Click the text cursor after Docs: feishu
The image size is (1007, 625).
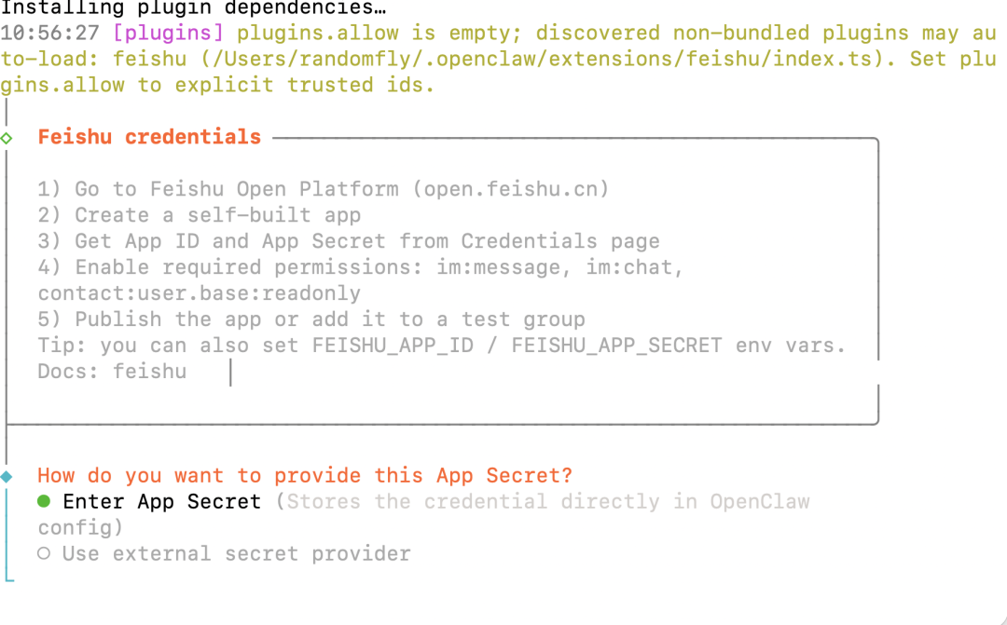[230, 373]
